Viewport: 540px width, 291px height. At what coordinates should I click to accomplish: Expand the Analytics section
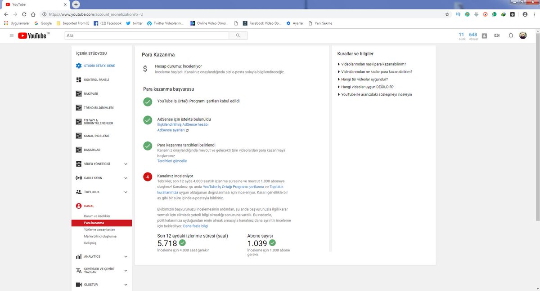coord(126,256)
